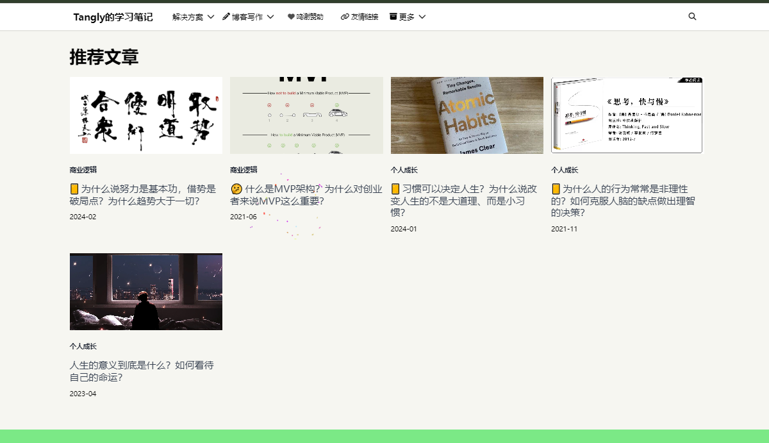Click book emoji on 努力是基本功 article
This screenshot has height=443, width=769.
pyautogui.click(x=74, y=189)
